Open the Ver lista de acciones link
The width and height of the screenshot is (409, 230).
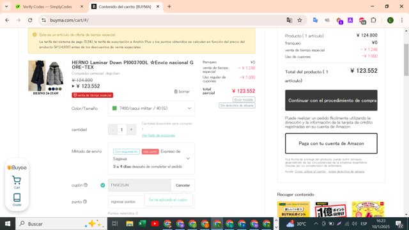[x=158, y=135]
